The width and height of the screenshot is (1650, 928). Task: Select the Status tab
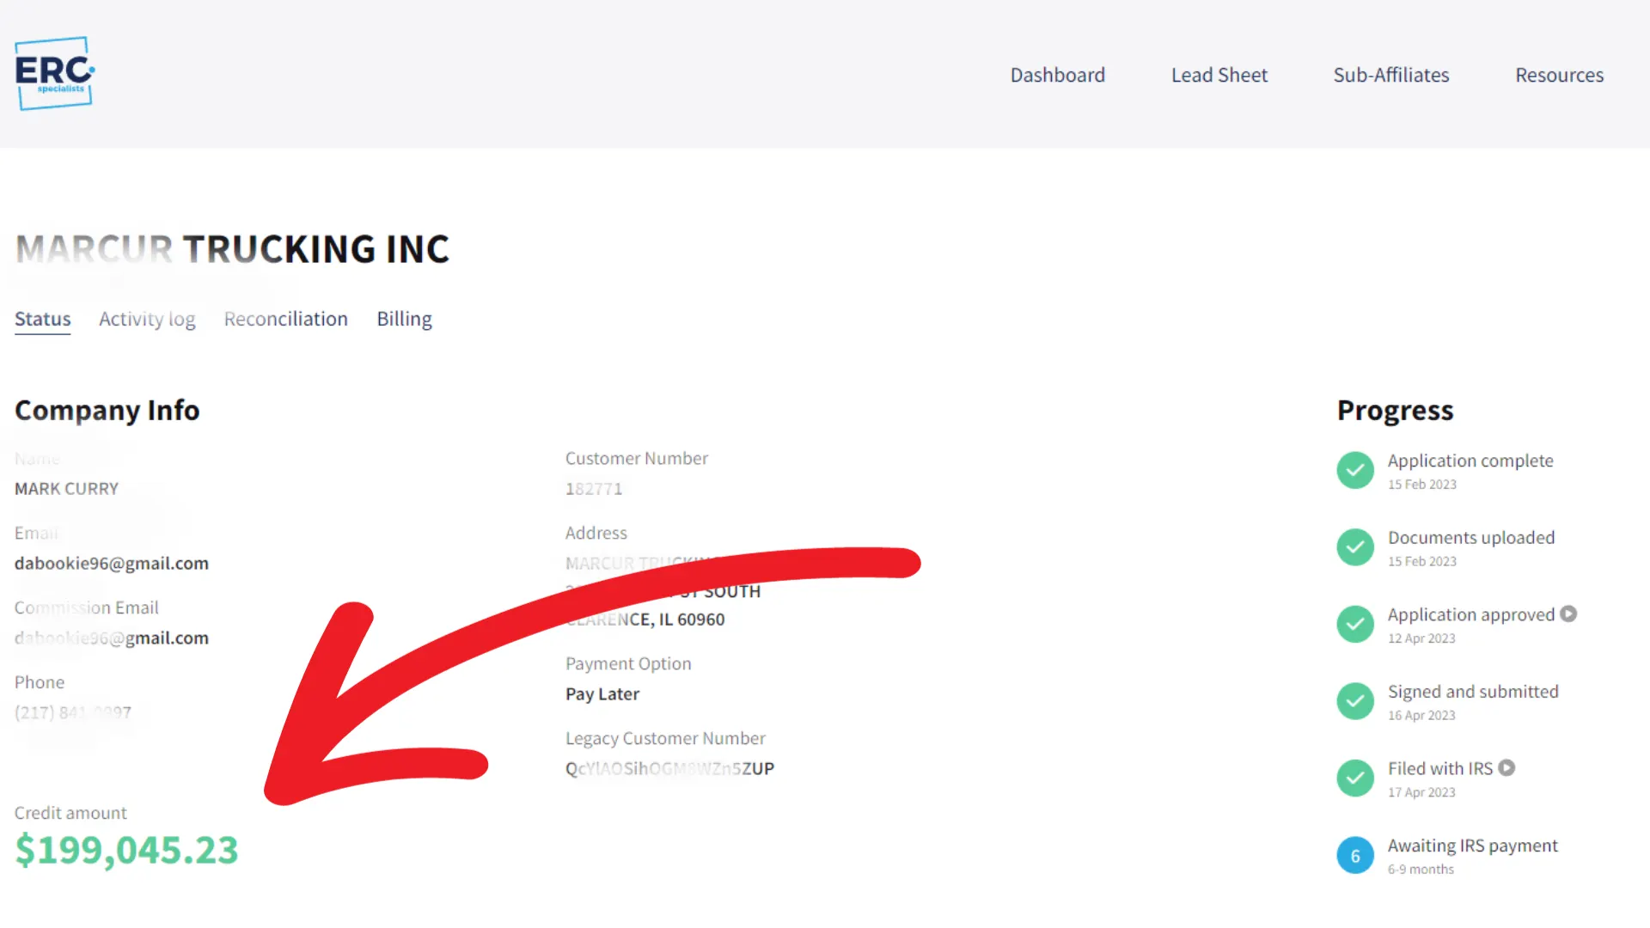[x=43, y=319]
